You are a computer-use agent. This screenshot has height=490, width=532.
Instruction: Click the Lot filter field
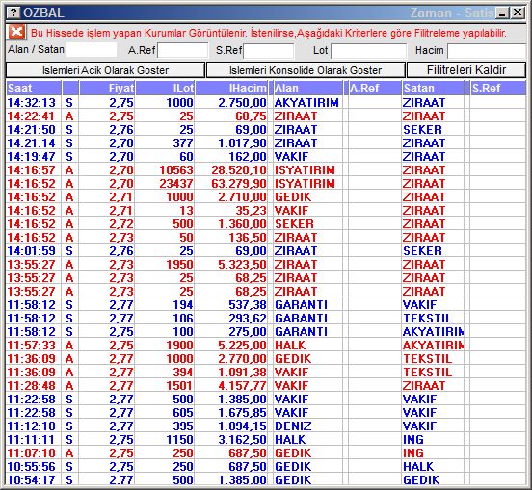click(x=368, y=50)
